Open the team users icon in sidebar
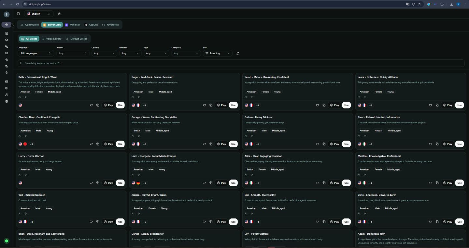The height and width of the screenshot is (248, 469). point(7,95)
